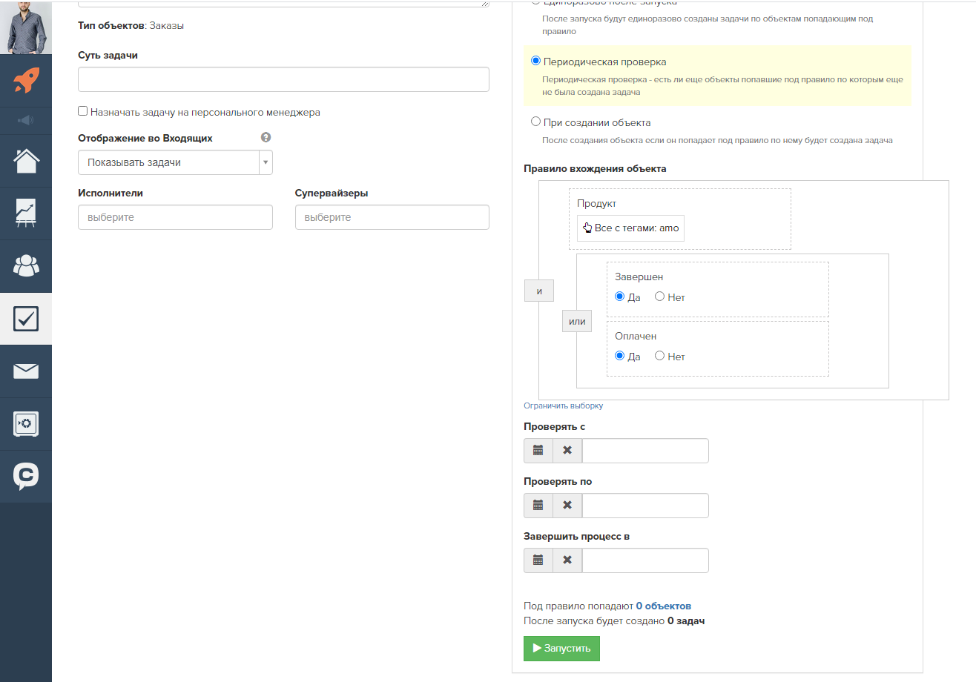
Task: Click the rocket icon in sidebar
Action: tap(26, 80)
